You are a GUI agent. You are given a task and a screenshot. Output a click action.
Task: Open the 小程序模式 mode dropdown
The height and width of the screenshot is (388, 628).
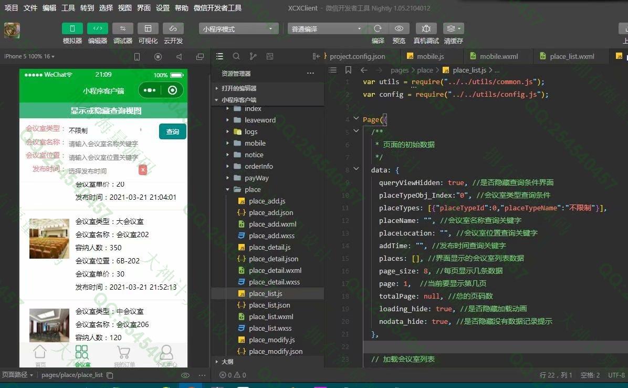coord(238,29)
